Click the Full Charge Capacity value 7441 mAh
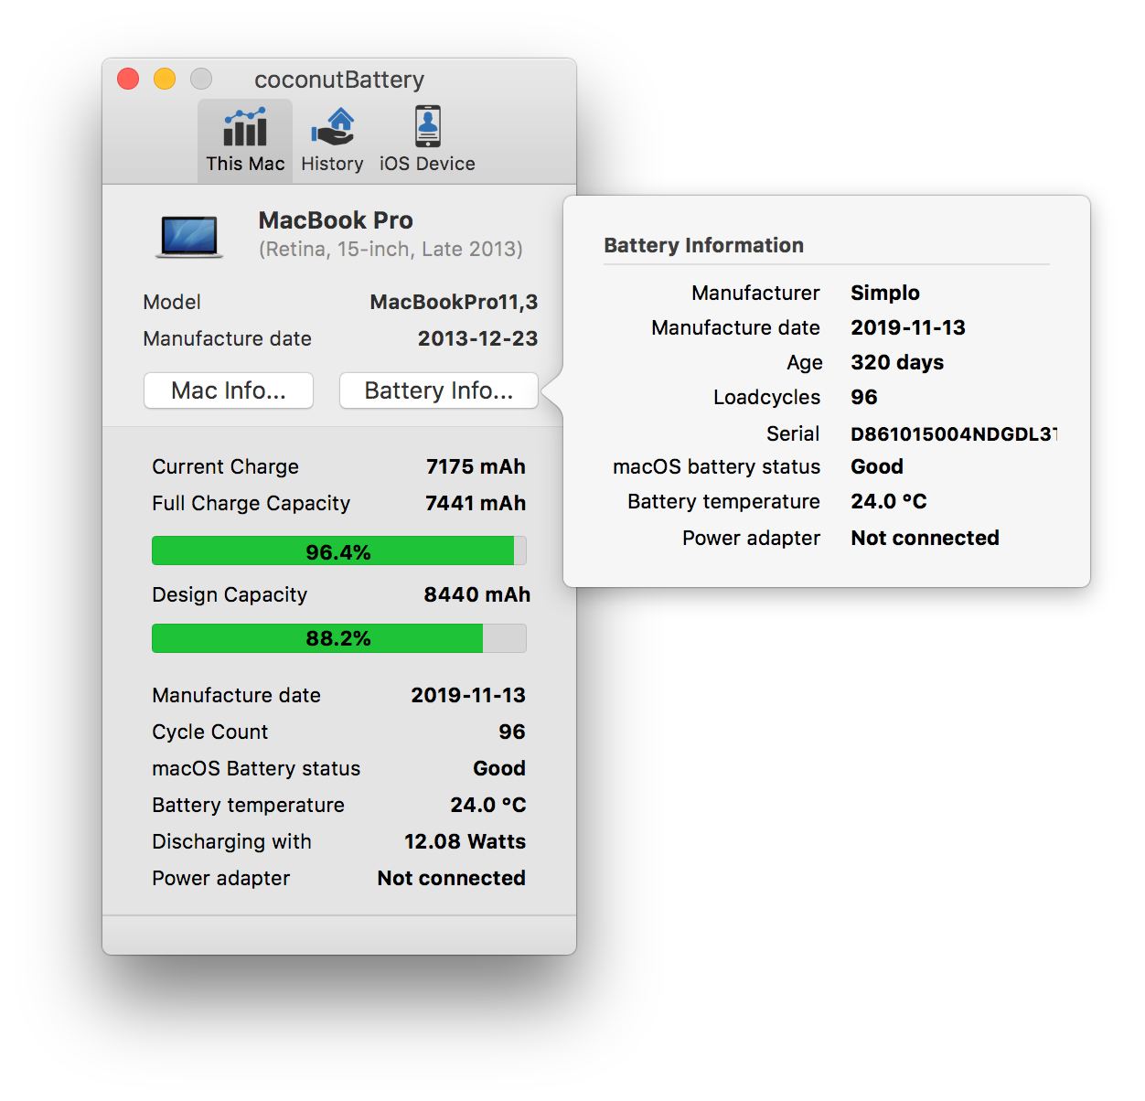Screen dimensions: 1145x1101 (x=476, y=503)
